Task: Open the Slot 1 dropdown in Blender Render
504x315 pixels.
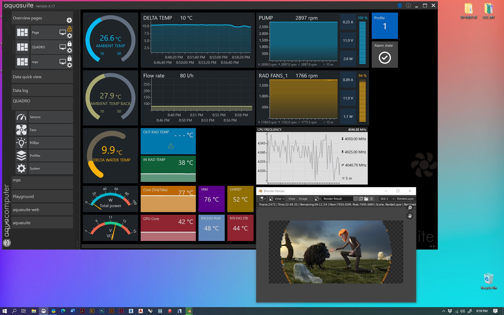Action: point(387,199)
